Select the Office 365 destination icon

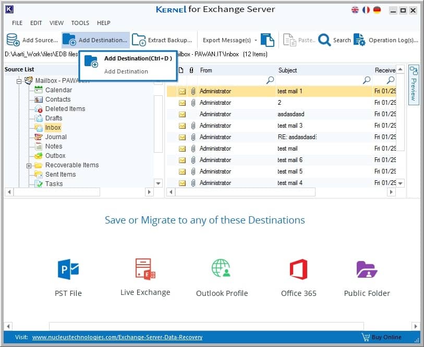[x=298, y=269]
